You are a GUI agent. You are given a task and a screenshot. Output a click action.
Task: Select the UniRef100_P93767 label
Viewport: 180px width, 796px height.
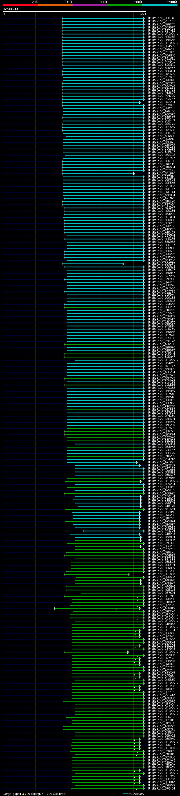[161, 99]
